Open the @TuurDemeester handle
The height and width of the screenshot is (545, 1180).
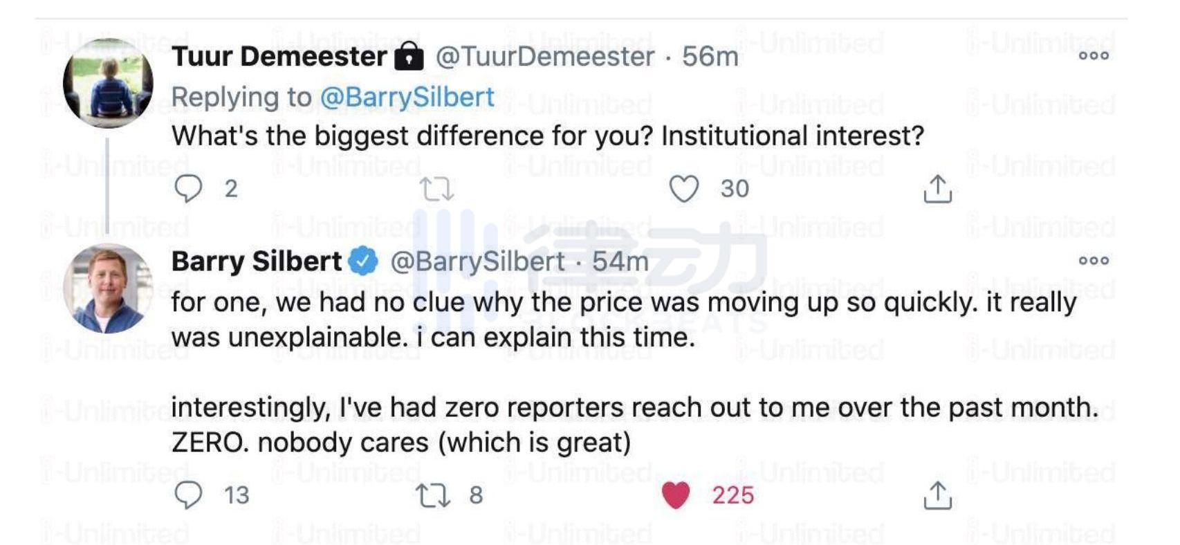coord(544,57)
